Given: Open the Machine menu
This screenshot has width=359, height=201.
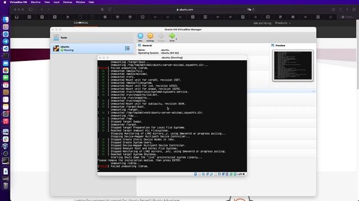Looking at the screenshot, I should click(x=35, y=2).
